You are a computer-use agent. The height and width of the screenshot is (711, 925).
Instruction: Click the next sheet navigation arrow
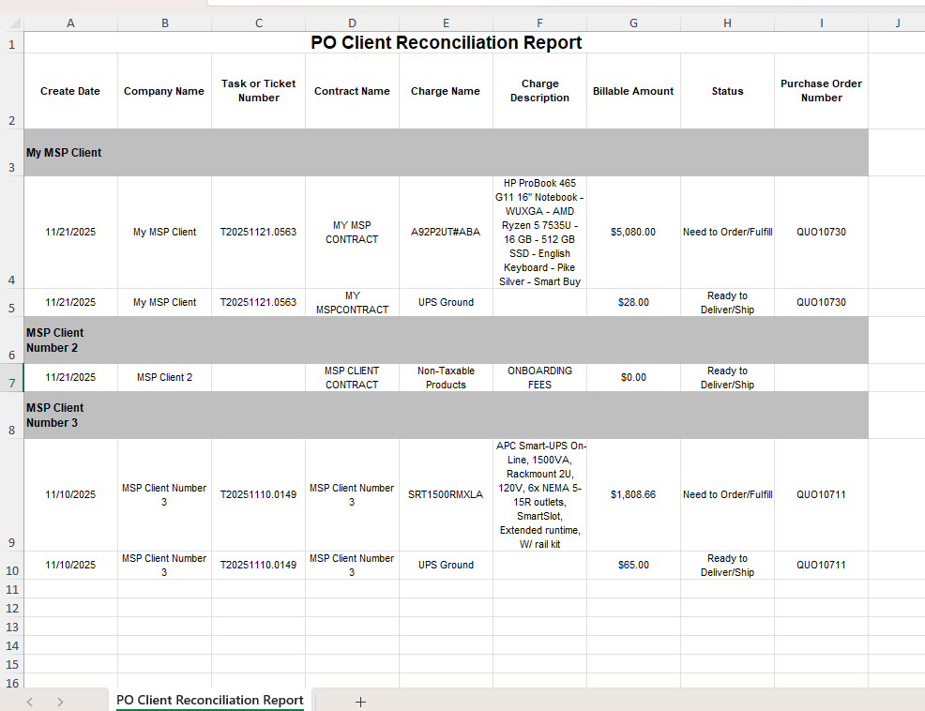pos(59,701)
